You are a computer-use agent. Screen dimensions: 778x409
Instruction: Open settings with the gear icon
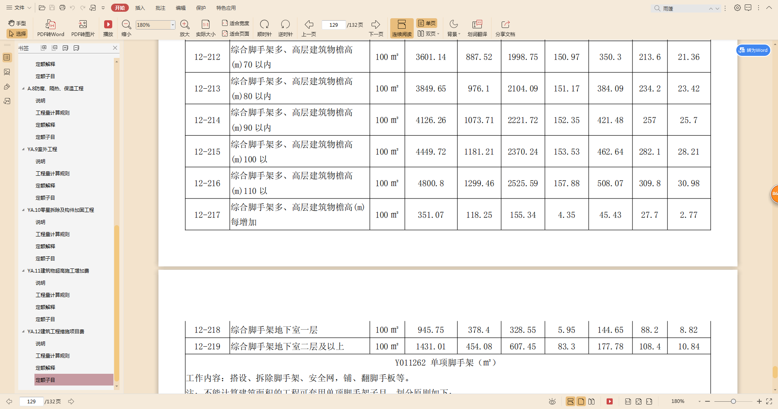[737, 8]
